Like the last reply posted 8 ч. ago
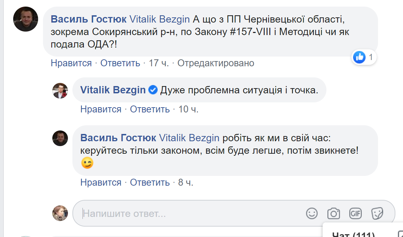This screenshot has height=237, width=403. coord(101,183)
